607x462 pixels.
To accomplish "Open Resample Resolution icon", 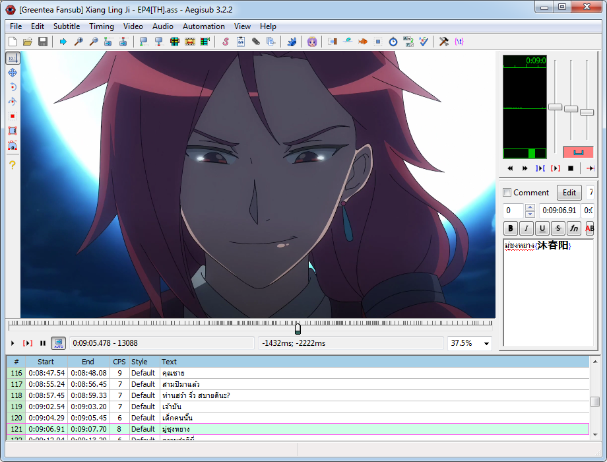I will coord(378,42).
